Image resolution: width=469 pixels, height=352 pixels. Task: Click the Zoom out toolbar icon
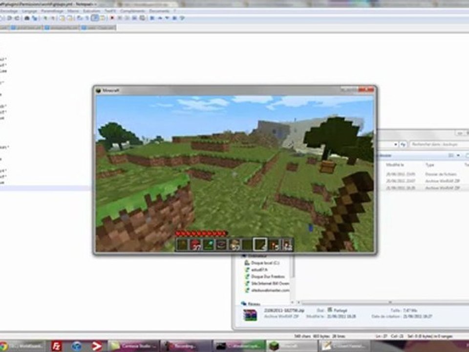tap(53, 18)
